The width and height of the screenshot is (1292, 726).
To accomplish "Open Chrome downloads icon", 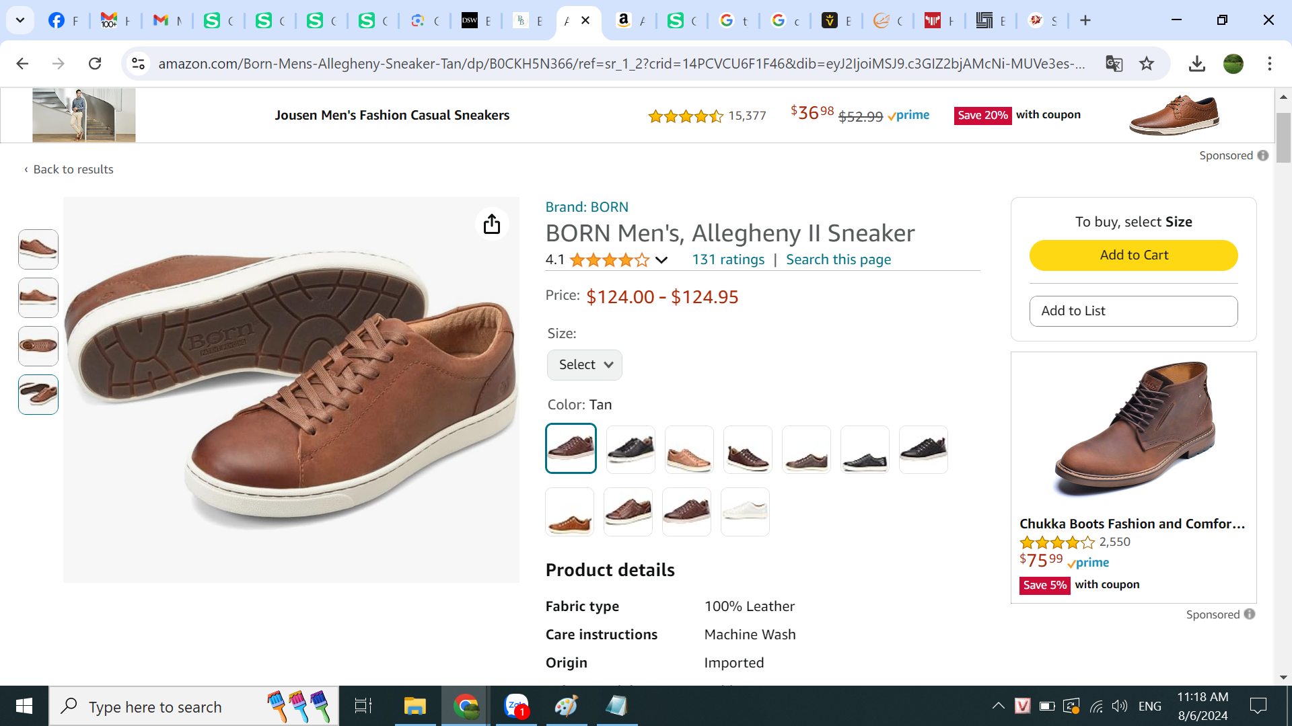I will 1196,64.
